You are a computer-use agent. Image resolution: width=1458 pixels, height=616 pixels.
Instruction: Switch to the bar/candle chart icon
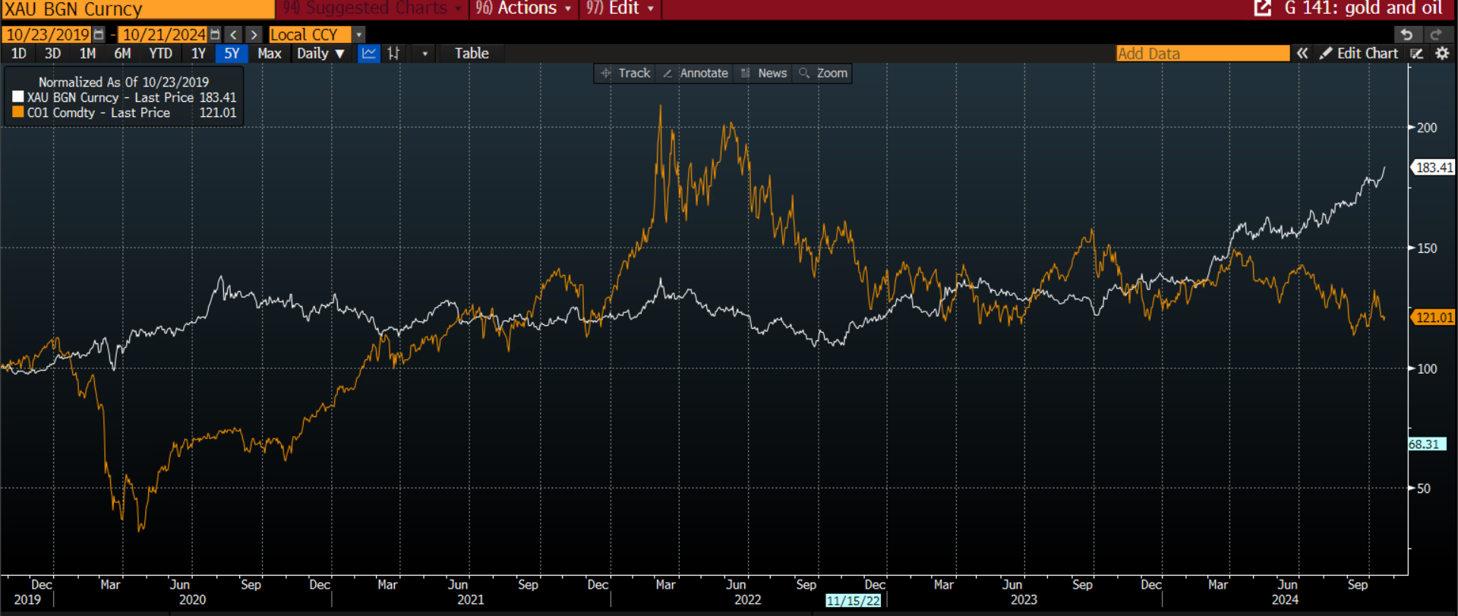[x=393, y=53]
